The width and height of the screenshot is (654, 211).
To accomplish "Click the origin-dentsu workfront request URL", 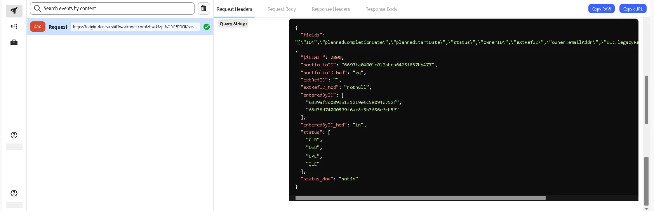I will coord(135,27).
